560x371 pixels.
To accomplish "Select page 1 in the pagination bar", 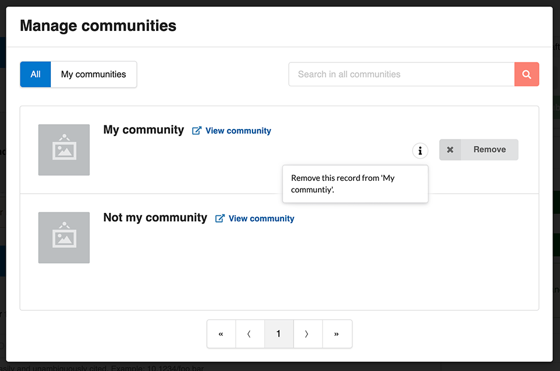I will 279,334.
